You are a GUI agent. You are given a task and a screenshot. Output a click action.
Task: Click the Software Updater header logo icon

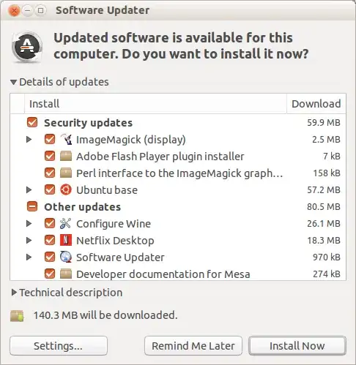point(27,47)
